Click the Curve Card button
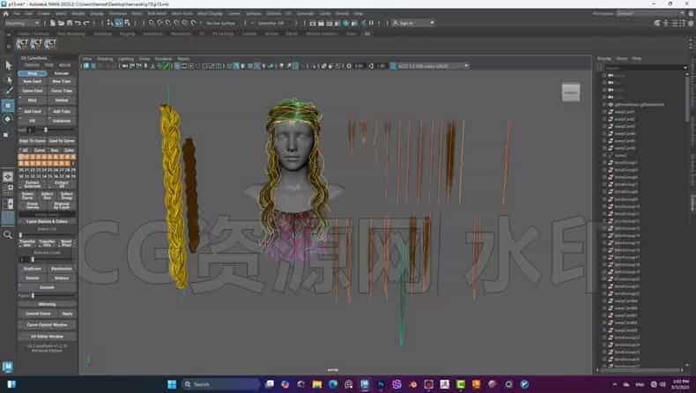Image resolution: width=696 pixels, height=393 pixels. point(33,91)
